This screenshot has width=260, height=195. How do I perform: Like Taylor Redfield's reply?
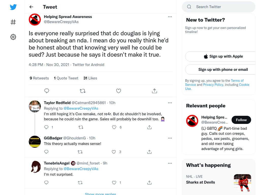point(114,127)
